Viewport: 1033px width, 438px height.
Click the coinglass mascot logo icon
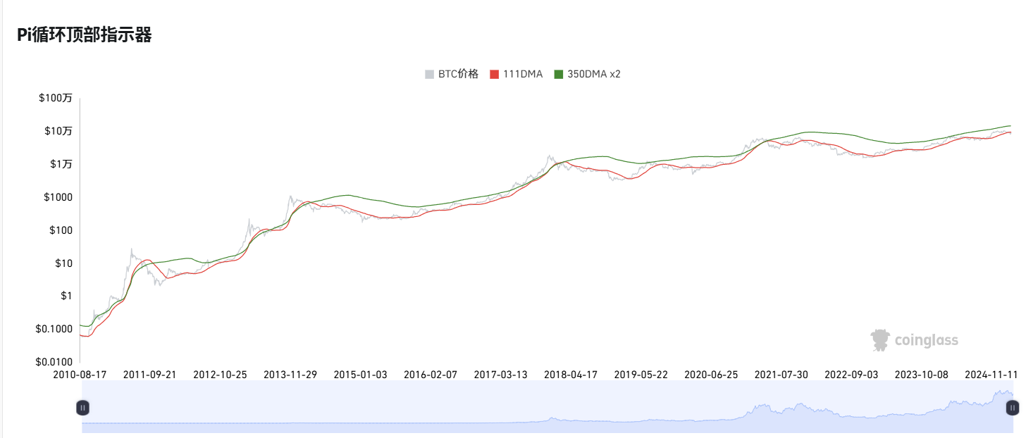pos(879,340)
